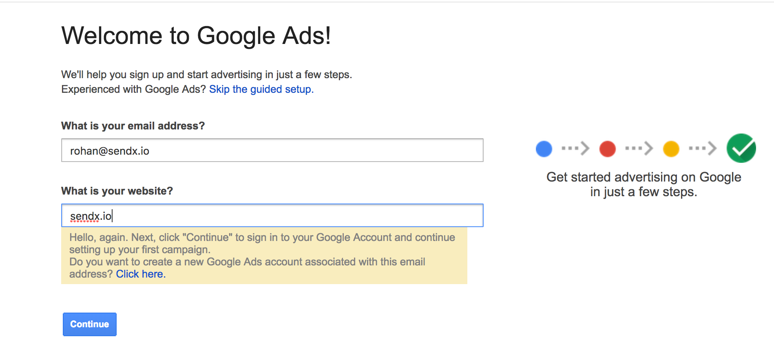Viewport: 774px width, 359px height.
Task: Click into the website input field
Action: (x=272, y=216)
